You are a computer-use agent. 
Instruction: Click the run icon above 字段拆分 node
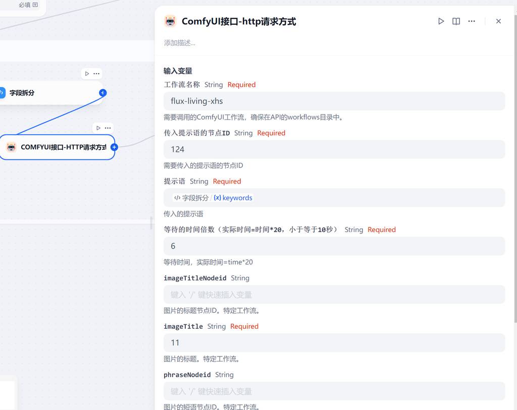click(x=87, y=74)
